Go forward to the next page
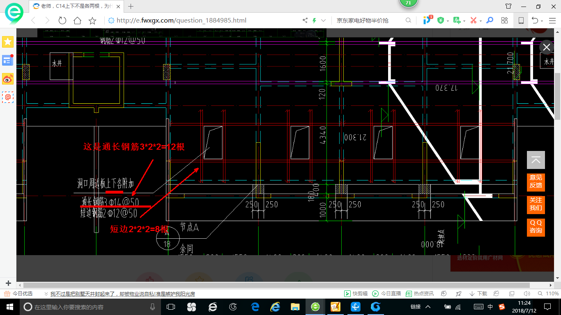Screen dimensions: 561x315 tap(47, 21)
